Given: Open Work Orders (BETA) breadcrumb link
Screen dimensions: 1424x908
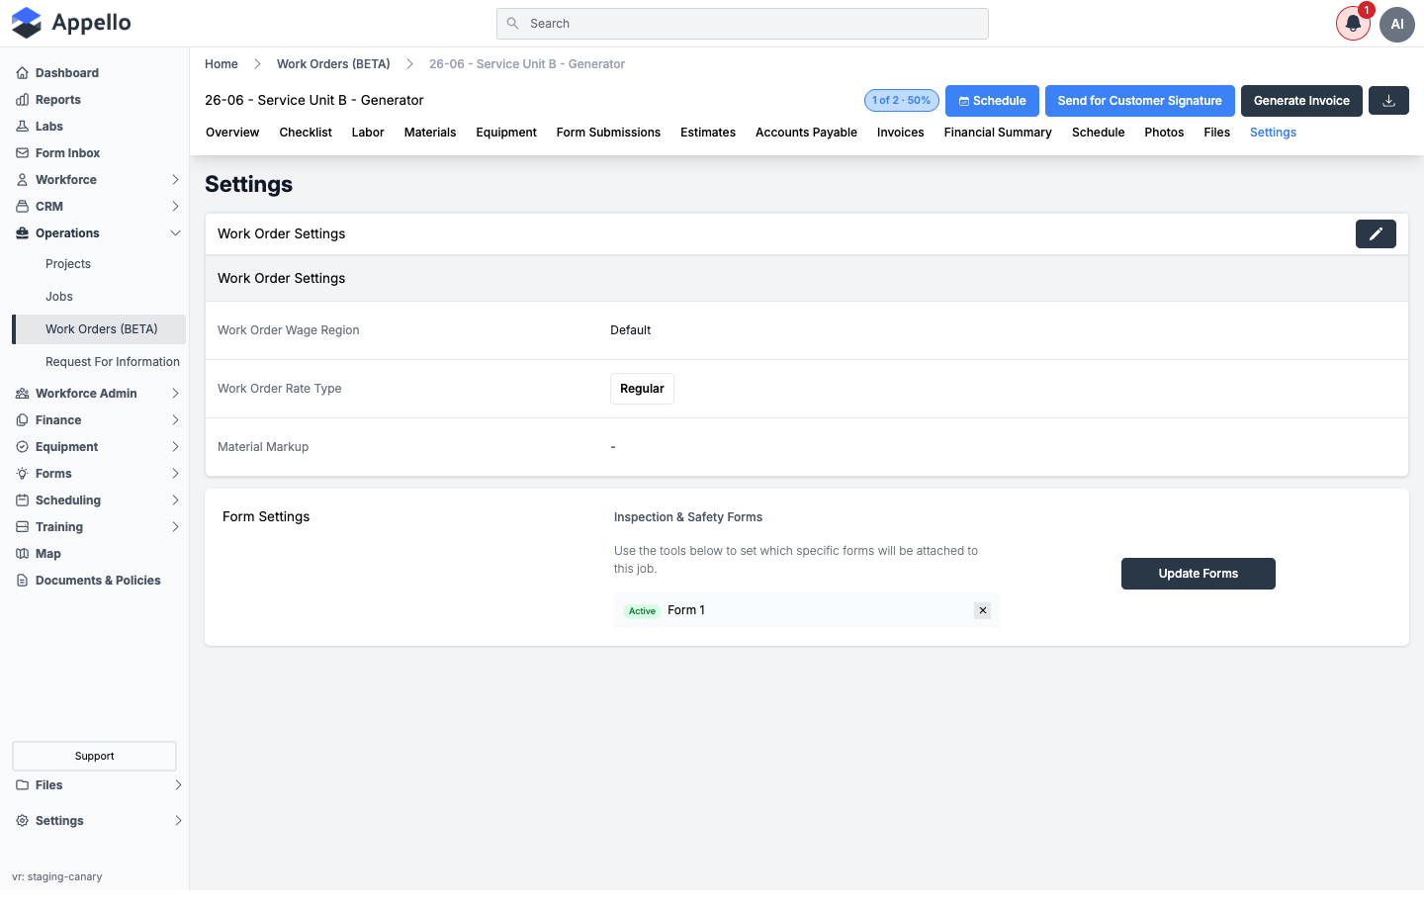Looking at the screenshot, I should click(x=333, y=64).
